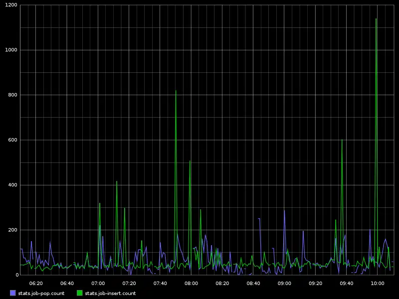Click the green stats.job-insert.count legend swatch
399x299 pixels.
pos(80,294)
